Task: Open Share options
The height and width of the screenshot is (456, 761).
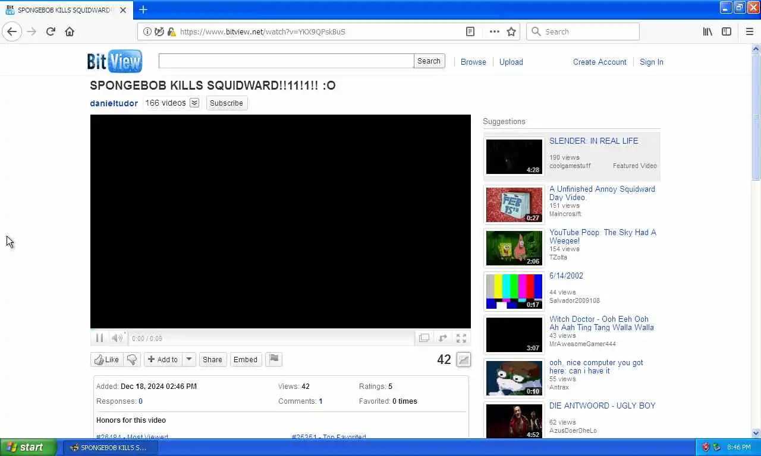Action: pos(212,359)
